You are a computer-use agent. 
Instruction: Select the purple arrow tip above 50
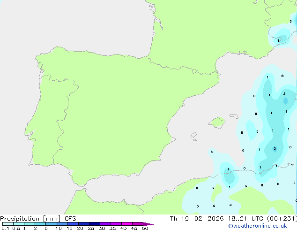pos(148,224)
